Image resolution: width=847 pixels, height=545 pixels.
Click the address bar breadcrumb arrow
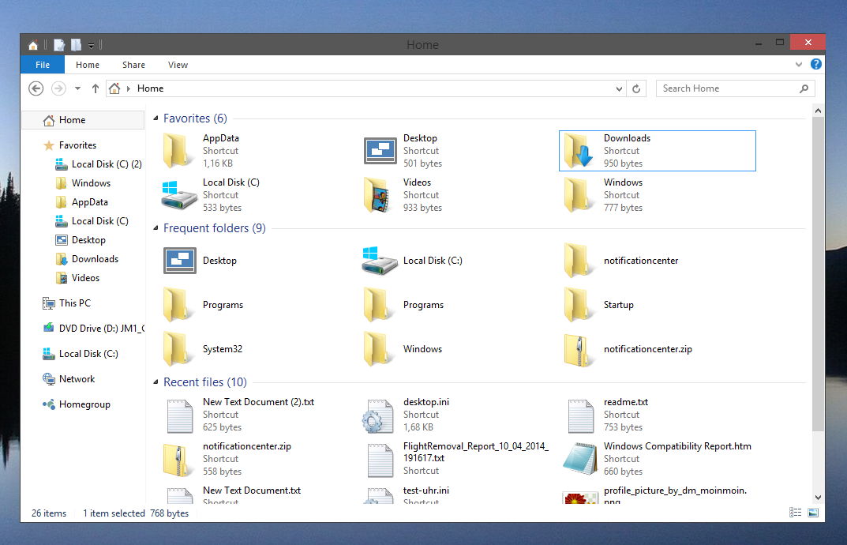129,88
